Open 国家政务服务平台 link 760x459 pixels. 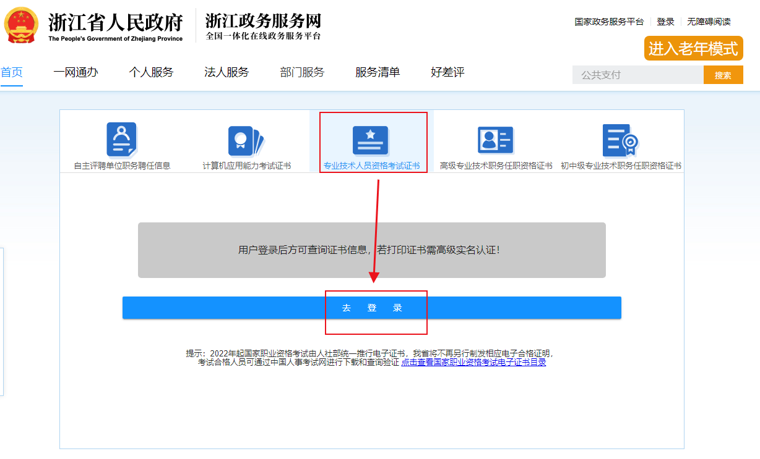[x=609, y=21]
